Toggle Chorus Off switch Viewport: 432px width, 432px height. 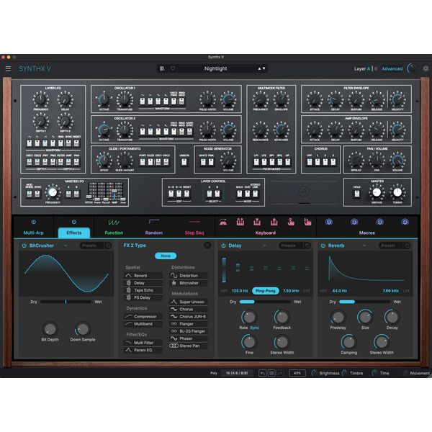coord(310,162)
